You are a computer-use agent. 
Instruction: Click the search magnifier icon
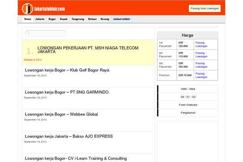[29, 33]
